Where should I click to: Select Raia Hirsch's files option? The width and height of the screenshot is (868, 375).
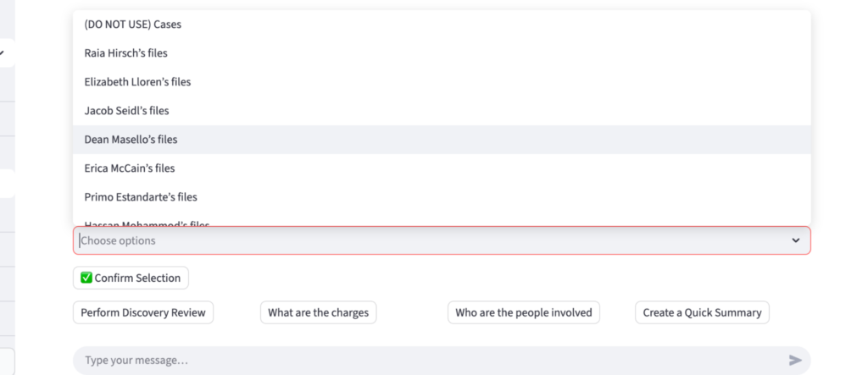[125, 53]
